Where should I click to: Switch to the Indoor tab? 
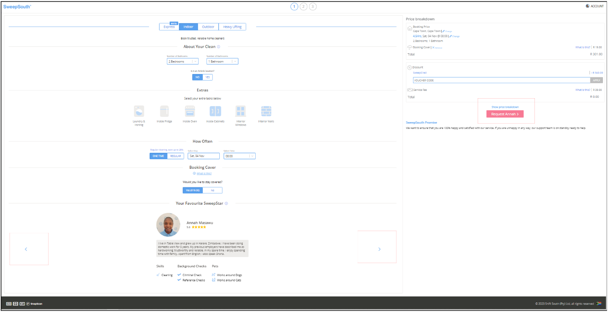189,27
